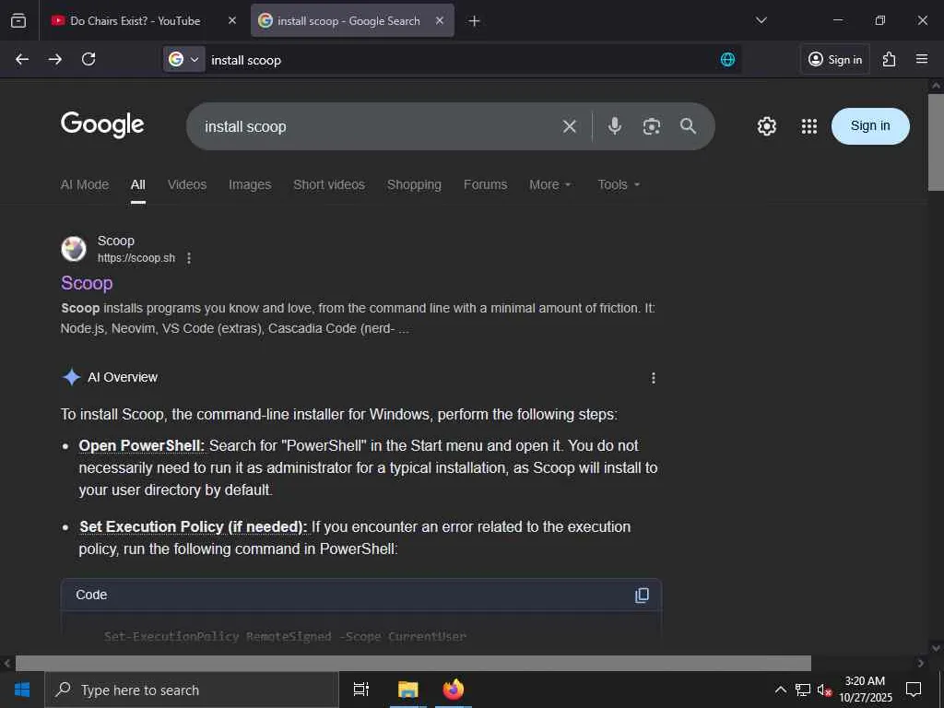Click the scroll down arrow
The width and height of the screenshot is (944, 708).
click(x=936, y=648)
